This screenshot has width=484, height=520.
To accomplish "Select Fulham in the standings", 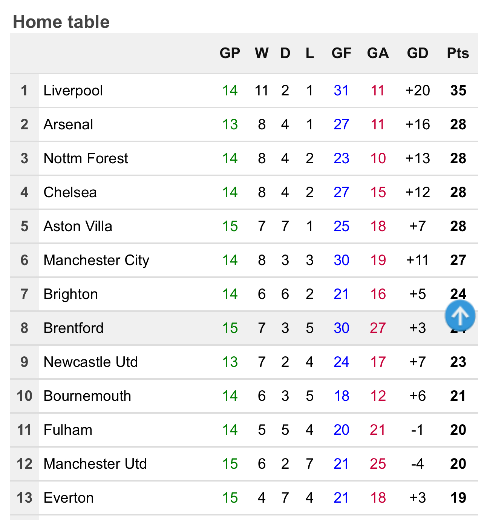I will 68,430.
